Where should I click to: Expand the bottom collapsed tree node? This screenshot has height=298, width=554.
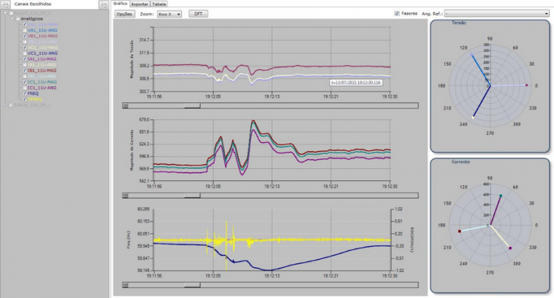[x=6, y=105]
